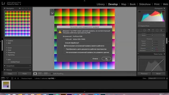Screen dimensions: 169x95
Task: Click the histogram highlight clipping indicator
Action: (x=163, y=12)
